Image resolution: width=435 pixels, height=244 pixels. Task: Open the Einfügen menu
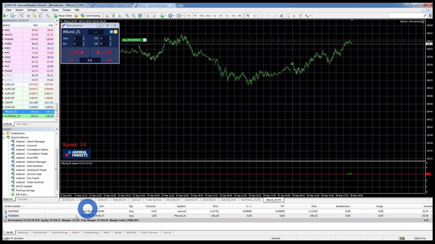tap(32, 10)
